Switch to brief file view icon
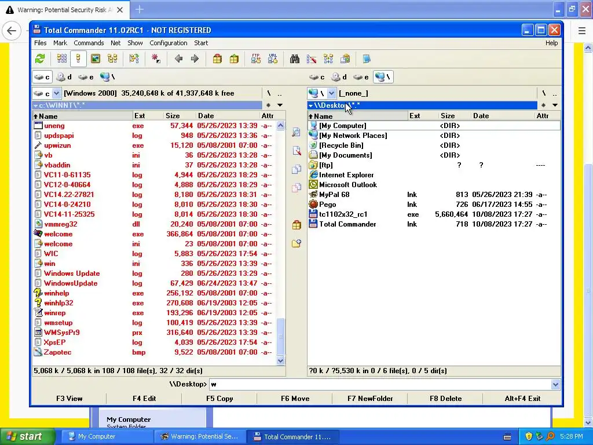The width and height of the screenshot is (593, 445). click(61, 59)
